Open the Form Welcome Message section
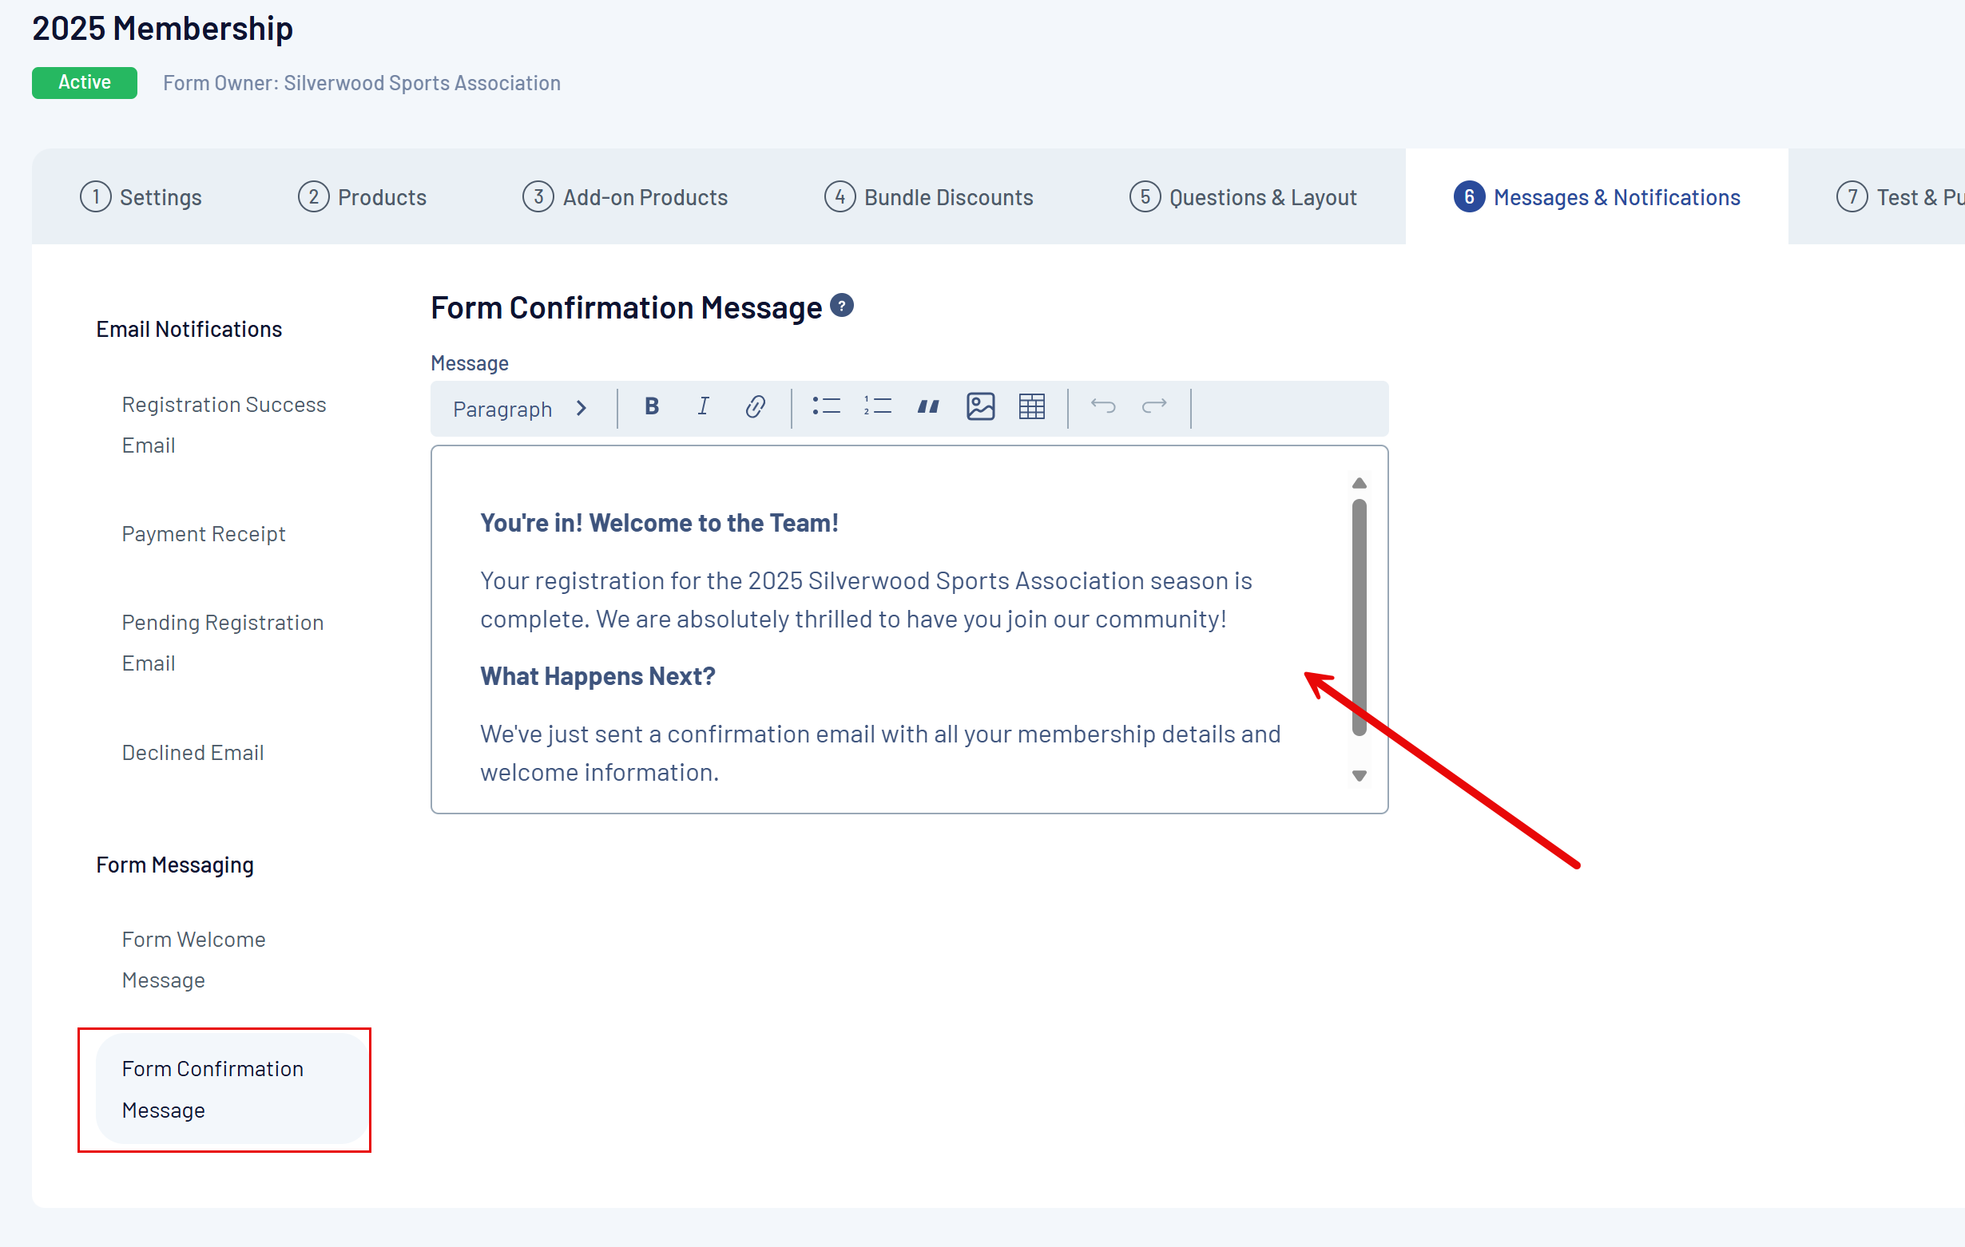Image resolution: width=1965 pixels, height=1247 pixels. pos(193,960)
